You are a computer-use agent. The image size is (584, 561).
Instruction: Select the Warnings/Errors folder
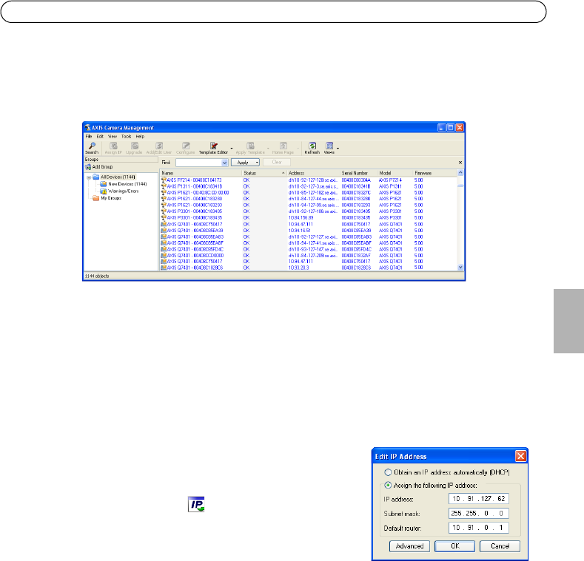click(x=102, y=191)
